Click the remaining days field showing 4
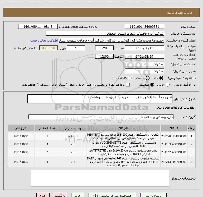Screen dimensions: 203x197 pos(76,48)
